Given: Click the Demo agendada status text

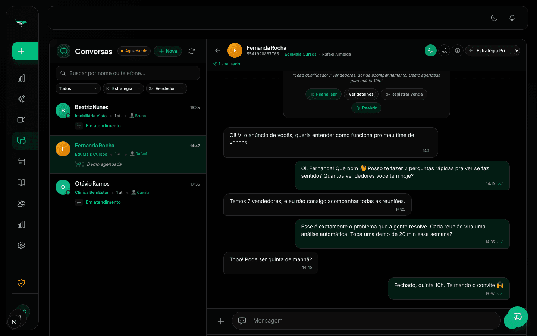Looking at the screenshot, I should click(x=104, y=164).
